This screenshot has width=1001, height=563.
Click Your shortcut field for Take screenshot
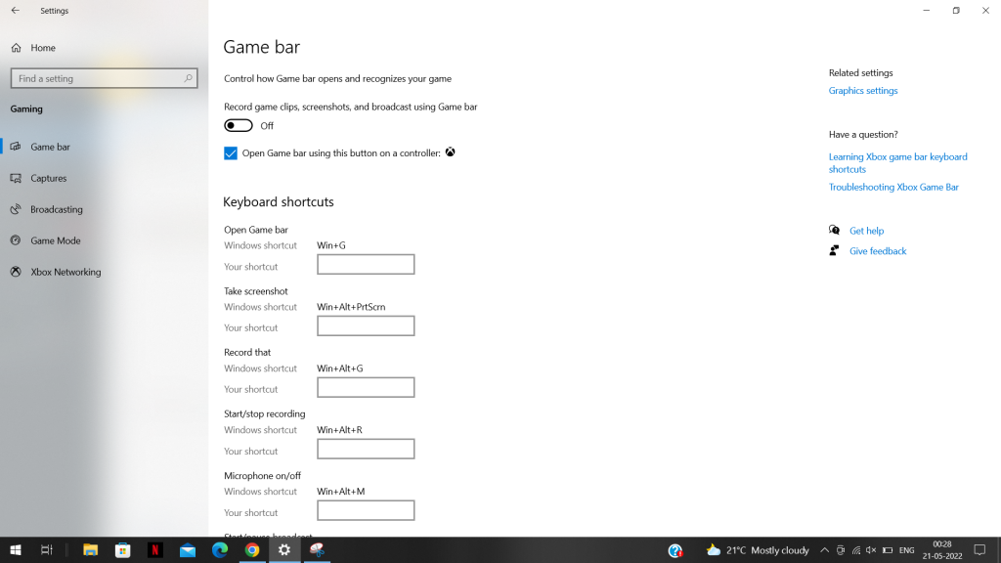click(366, 326)
